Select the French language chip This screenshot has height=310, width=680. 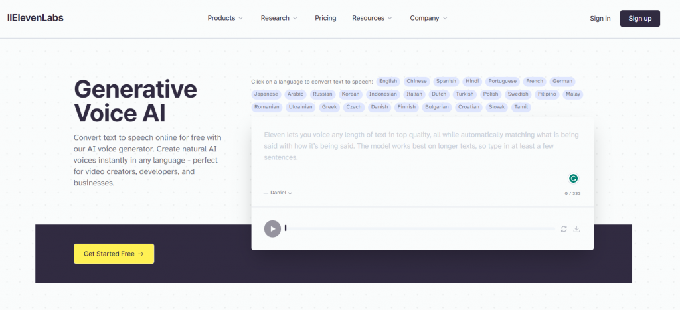tap(535, 81)
